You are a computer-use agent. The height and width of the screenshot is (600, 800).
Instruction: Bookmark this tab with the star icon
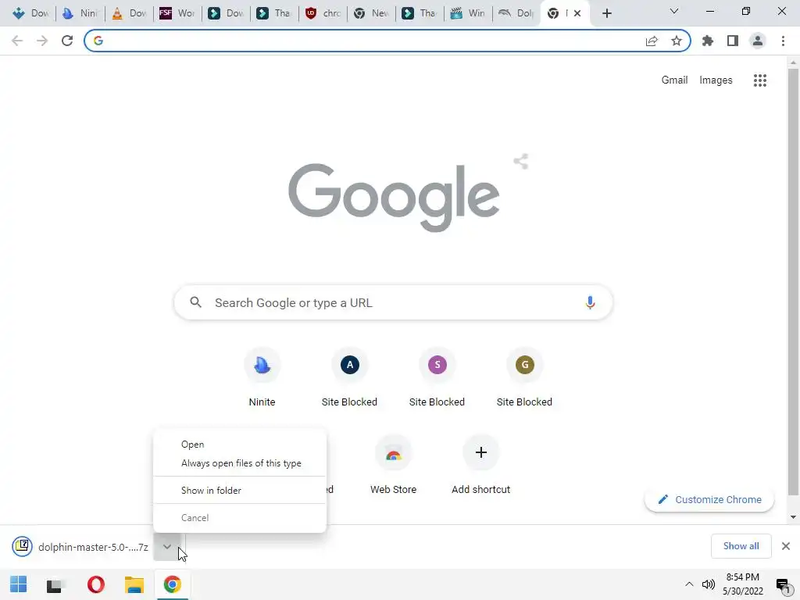(676, 41)
